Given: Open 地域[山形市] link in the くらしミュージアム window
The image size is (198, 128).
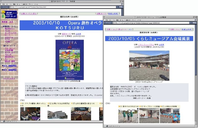Looking at the screenshot, I should (x=187, y=29).
